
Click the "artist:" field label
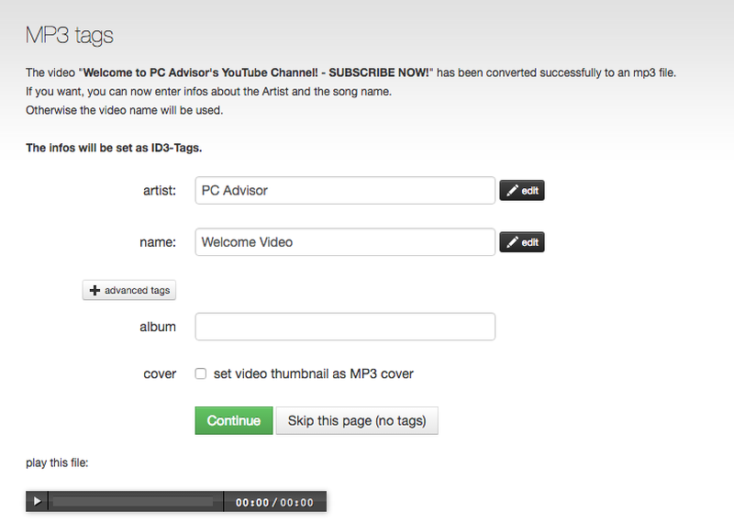(160, 191)
